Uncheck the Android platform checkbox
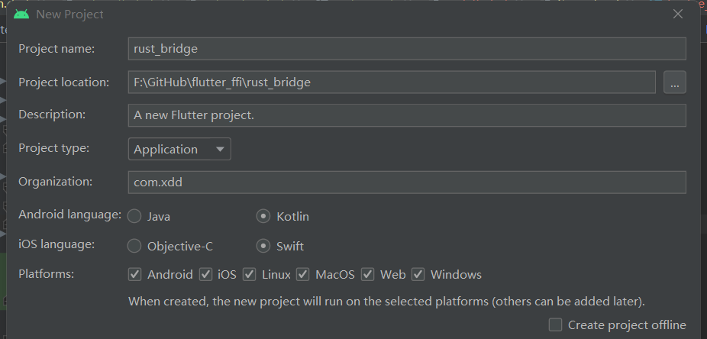Viewport: 707px width, 339px height. 135,274
